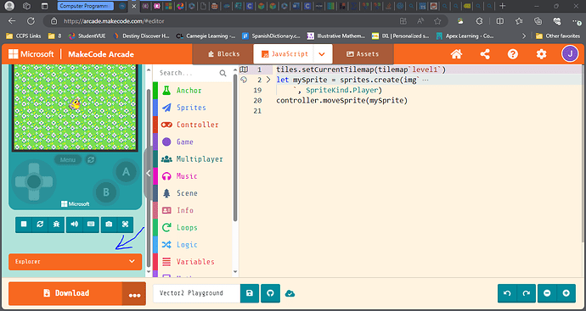Viewport: 586px width, 311px height.
Task: Toggle debug mode with the bug icon
Action: 56,225
